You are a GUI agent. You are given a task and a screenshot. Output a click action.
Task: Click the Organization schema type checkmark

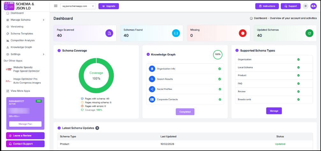[298, 60]
